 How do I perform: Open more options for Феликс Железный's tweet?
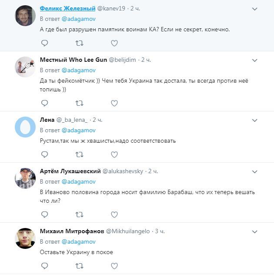[255, 9]
